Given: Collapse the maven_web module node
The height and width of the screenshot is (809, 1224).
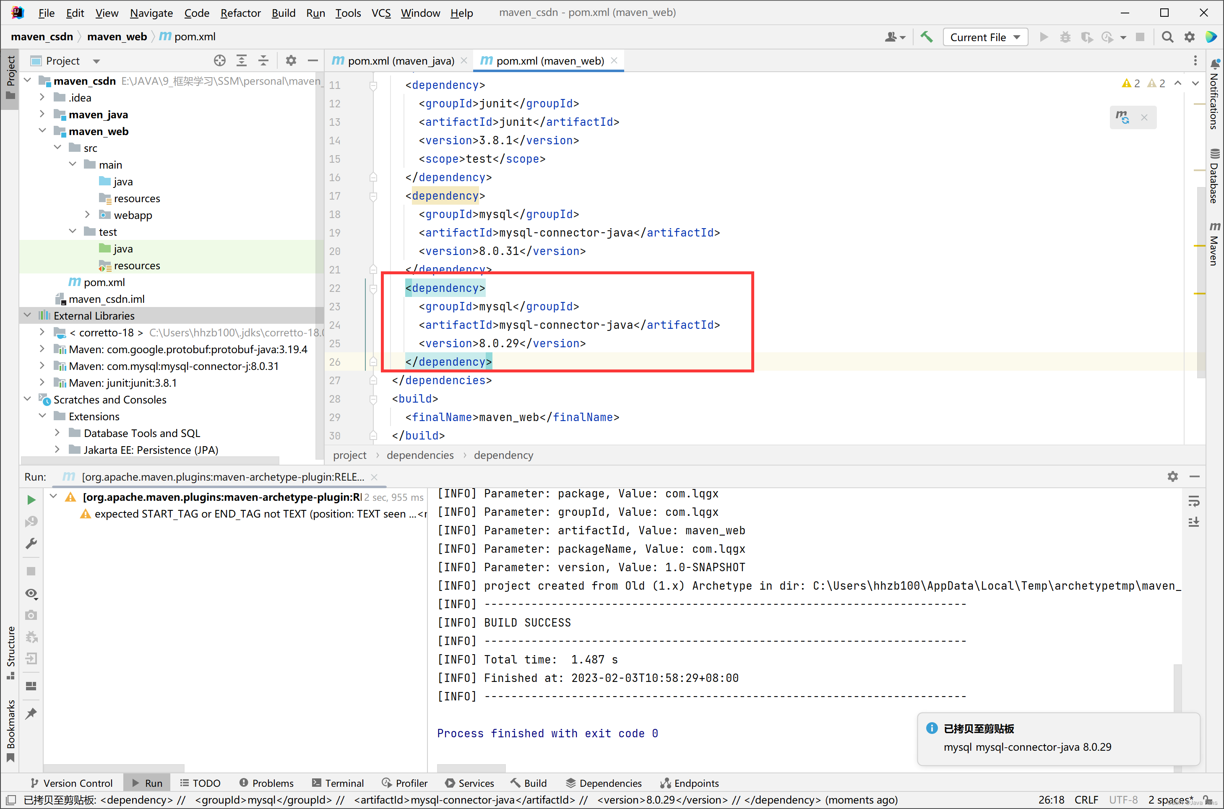Looking at the screenshot, I should [x=42, y=131].
